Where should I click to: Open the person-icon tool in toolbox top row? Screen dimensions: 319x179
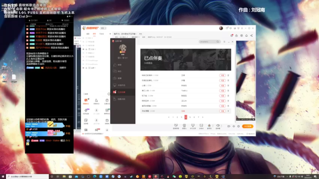pos(96,101)
